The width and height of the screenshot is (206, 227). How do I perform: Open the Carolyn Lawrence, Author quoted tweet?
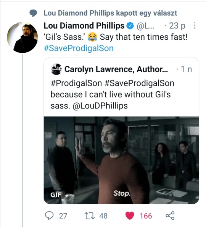[x=121, y=131]
